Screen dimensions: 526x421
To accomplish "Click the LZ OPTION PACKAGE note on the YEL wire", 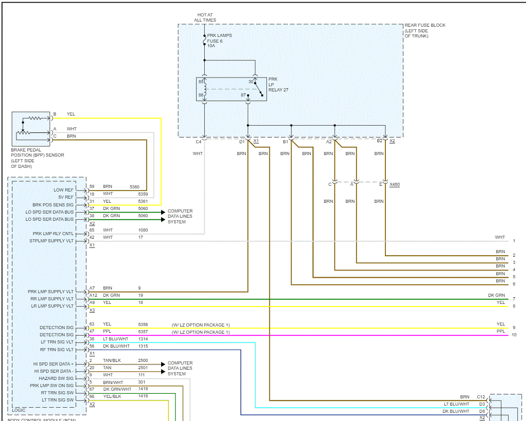I will (x=201, y=325).
